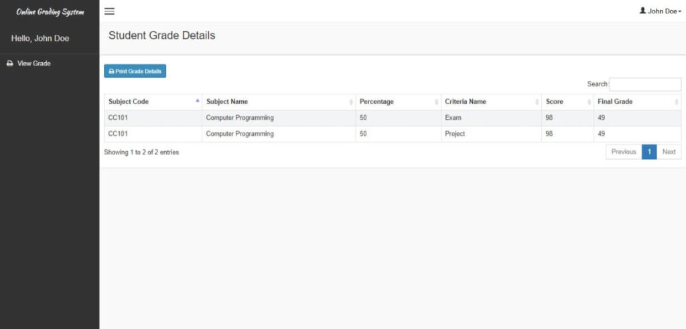Sort the table by Percentage column
686x329 pixels.
pyautogui.click(x=398, y=102)
